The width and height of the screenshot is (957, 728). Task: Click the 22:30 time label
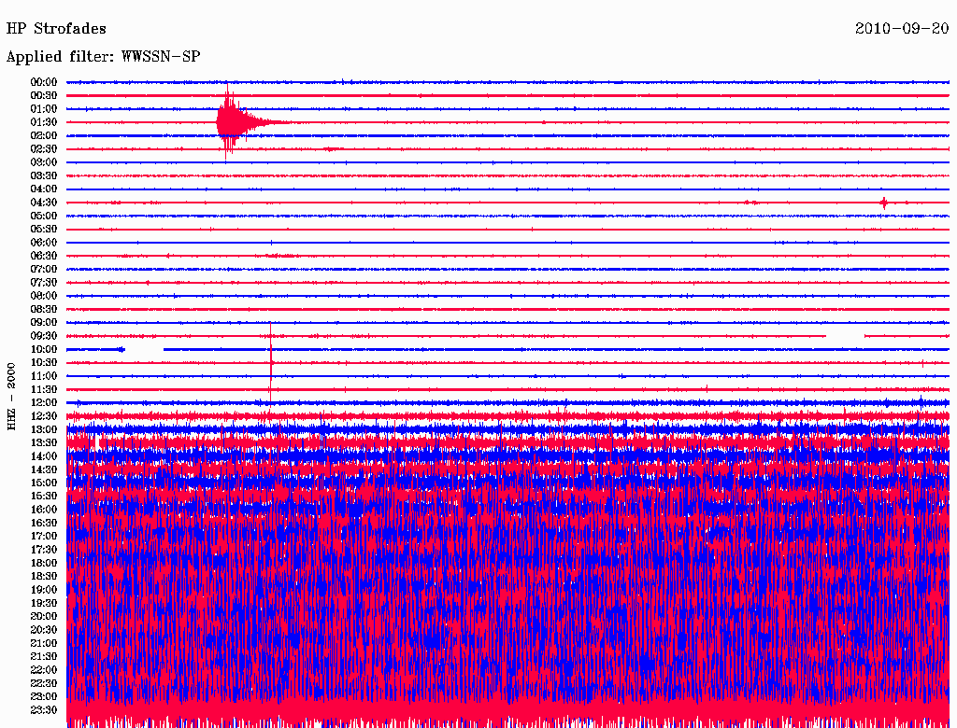pyautogui.click(x=44, y=683)
